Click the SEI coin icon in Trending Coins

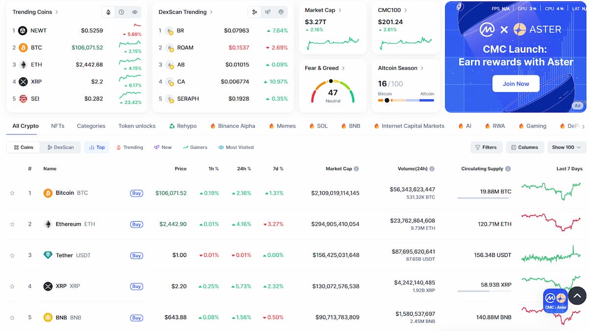tap(23, 99)
